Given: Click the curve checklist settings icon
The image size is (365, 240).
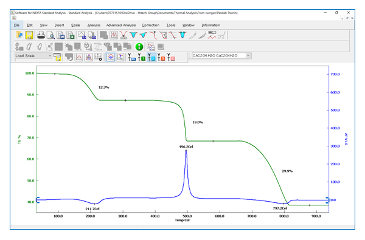Looking at the screenshot, I should 151,47.
